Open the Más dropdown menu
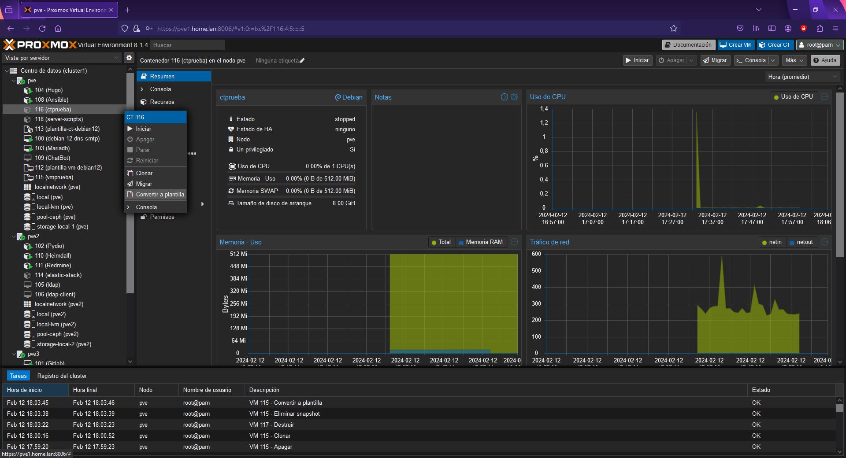Screen dimensions: 846x458 click(795, 60)
